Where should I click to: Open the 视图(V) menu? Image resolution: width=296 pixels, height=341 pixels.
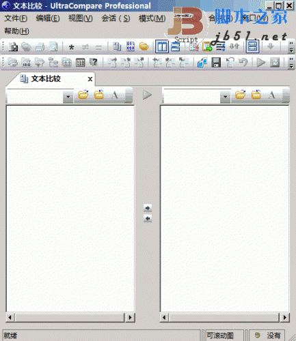pyautogui.click(x=81, y=18)
